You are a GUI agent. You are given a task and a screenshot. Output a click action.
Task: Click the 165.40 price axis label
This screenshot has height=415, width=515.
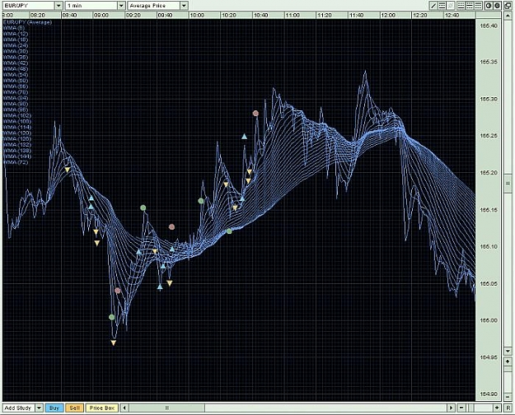tap(489, 26)
